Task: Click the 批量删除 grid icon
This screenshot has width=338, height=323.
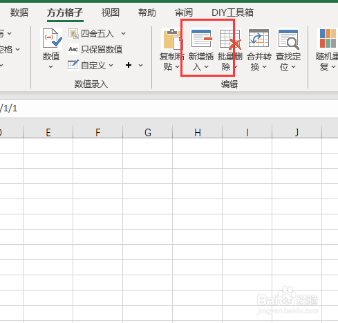Action: click(230, 39)
